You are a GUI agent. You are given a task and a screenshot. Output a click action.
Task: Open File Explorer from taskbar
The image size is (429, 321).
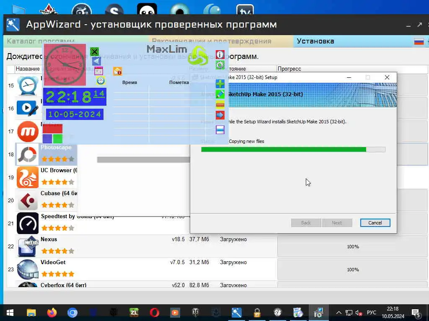[x=31, y=313]
